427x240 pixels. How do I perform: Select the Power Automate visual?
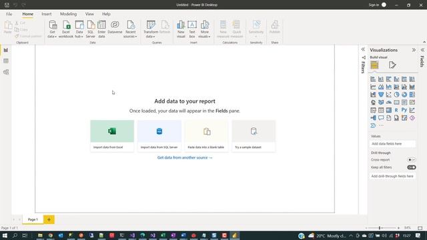(x=373, y=125)
